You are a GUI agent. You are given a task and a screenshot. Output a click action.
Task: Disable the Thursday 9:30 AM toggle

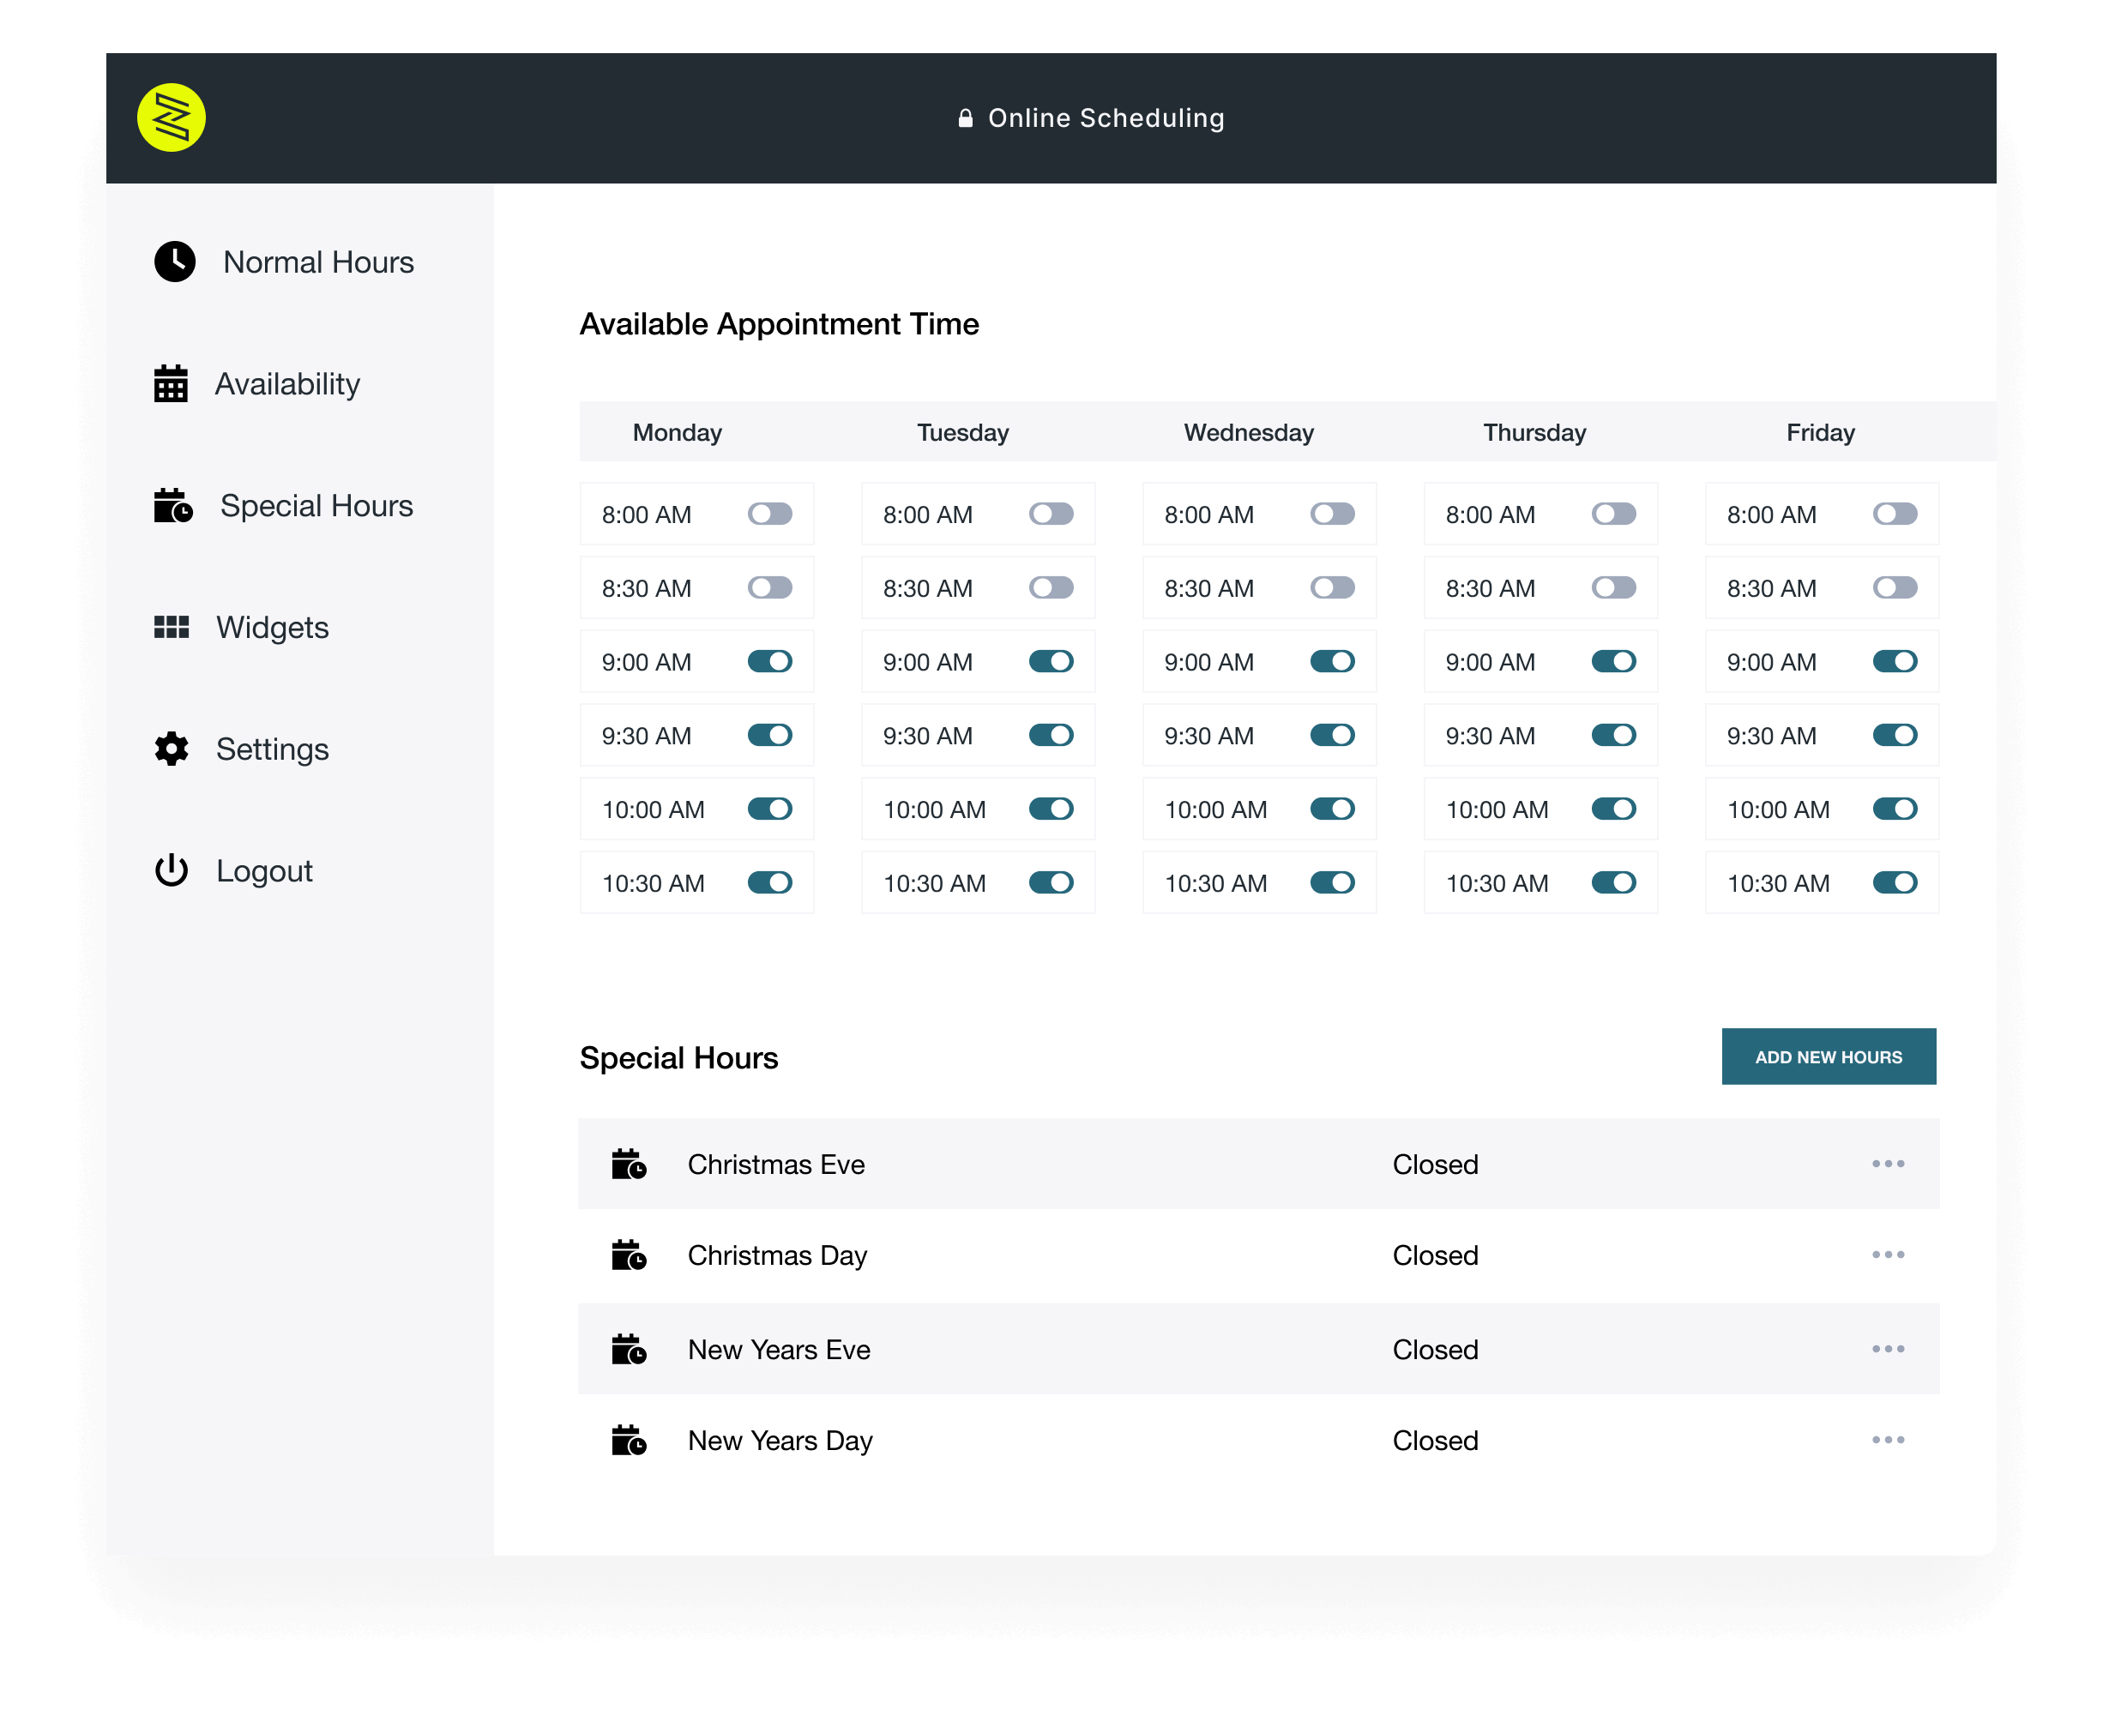click(x=1614, y=735)
